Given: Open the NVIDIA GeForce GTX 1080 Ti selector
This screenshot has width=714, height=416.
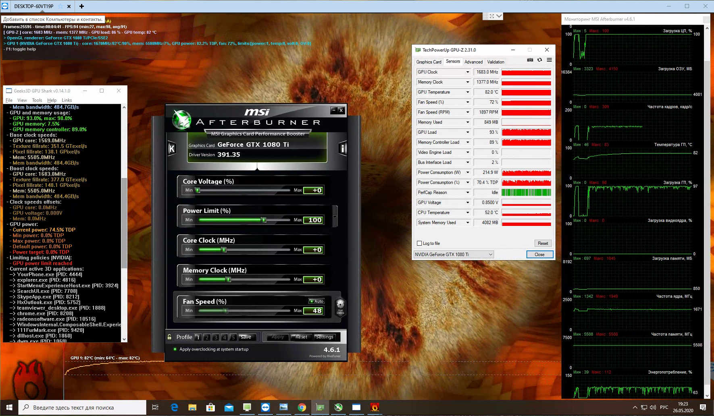Looking at the screenshot, I should coord(454,255).
